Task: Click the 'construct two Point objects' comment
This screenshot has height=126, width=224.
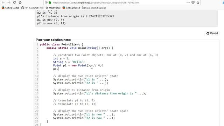Action: tap(106, 55)
